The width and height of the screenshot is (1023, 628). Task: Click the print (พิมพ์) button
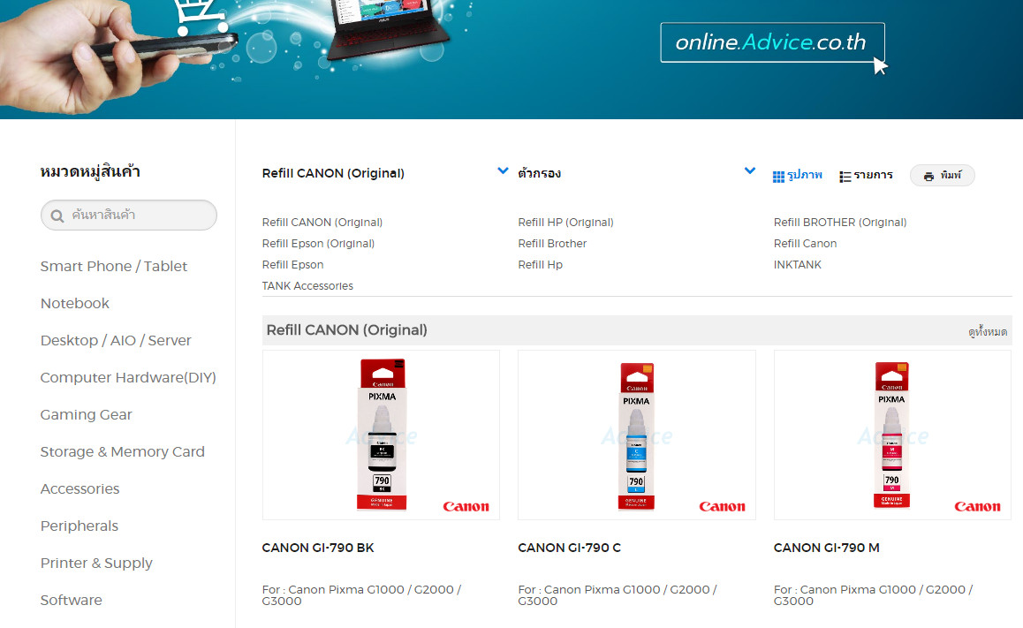[x=942, y=176]
